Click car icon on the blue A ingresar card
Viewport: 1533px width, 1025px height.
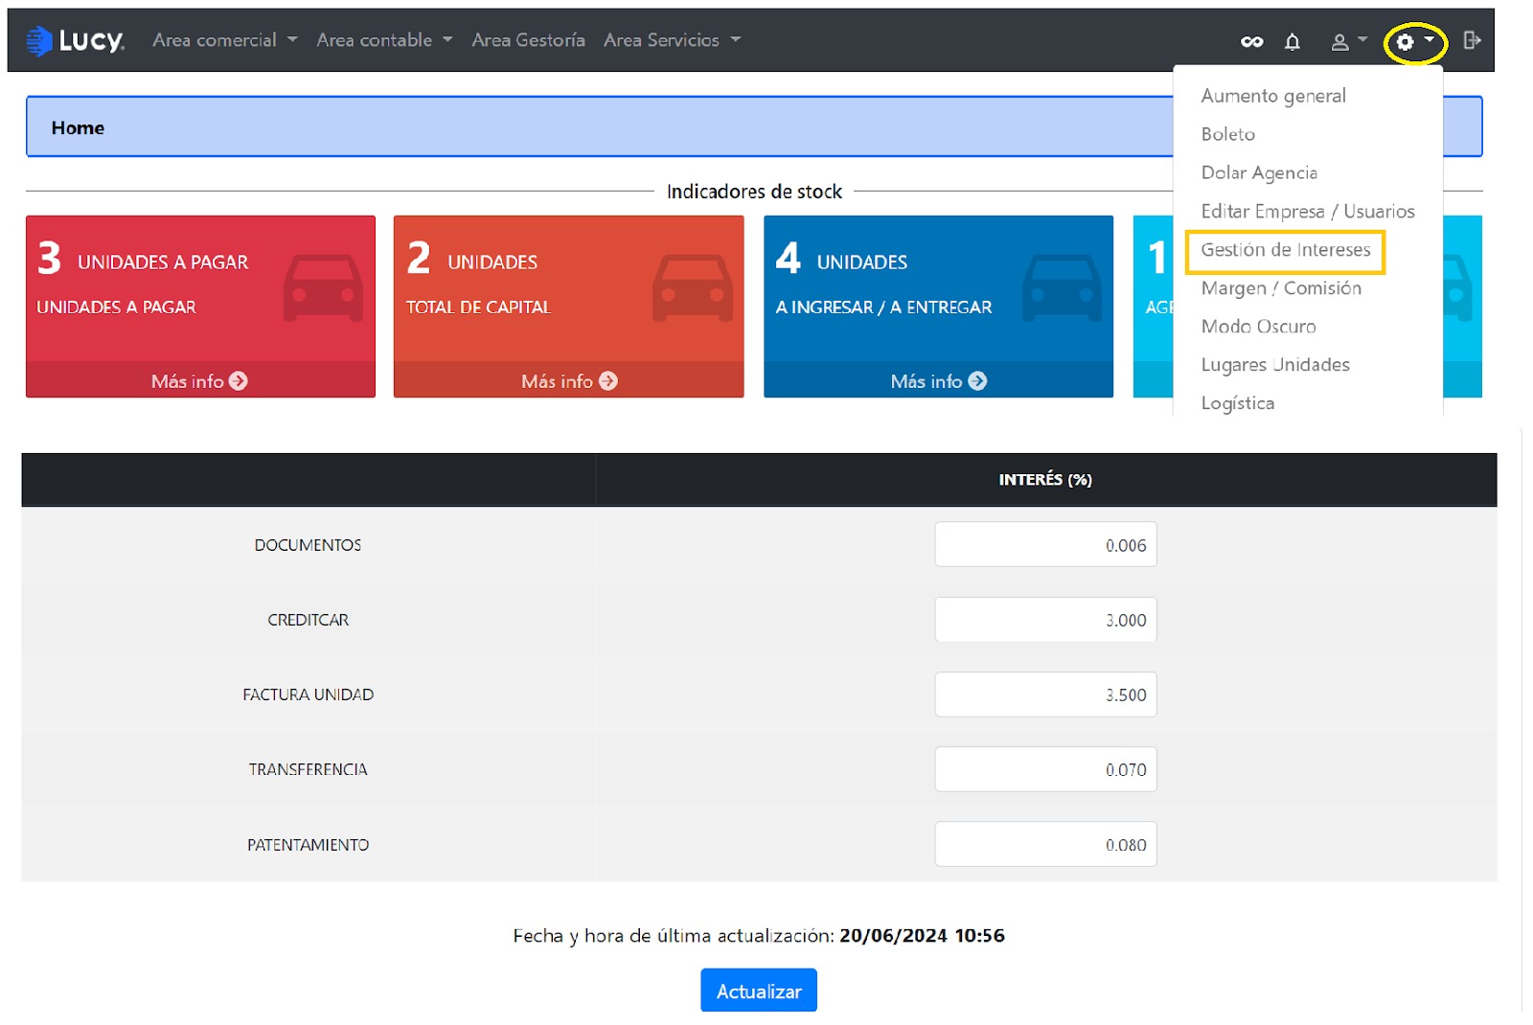(1062, 287)
